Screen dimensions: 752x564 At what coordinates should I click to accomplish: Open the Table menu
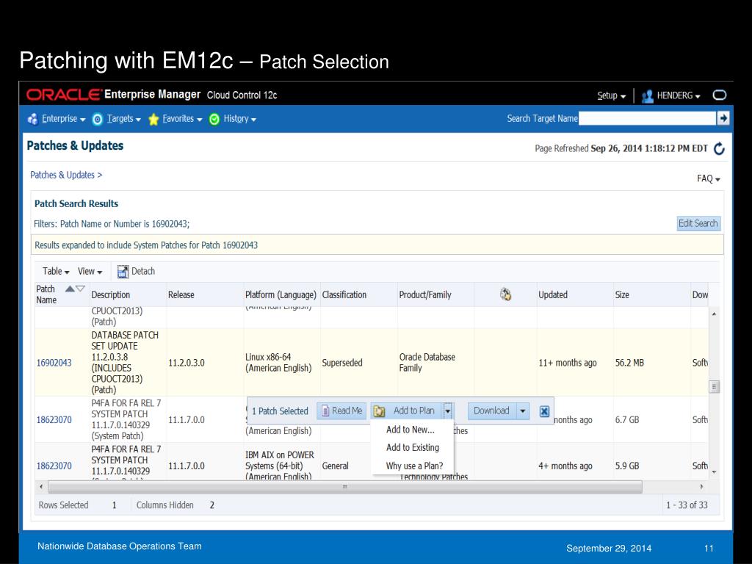coord(56,272)
